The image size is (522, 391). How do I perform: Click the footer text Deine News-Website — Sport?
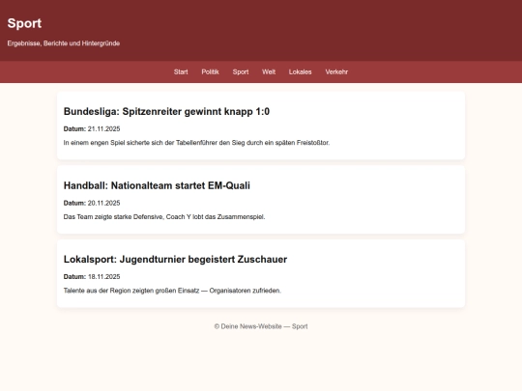pyautogui.click(x=261, y=326)
